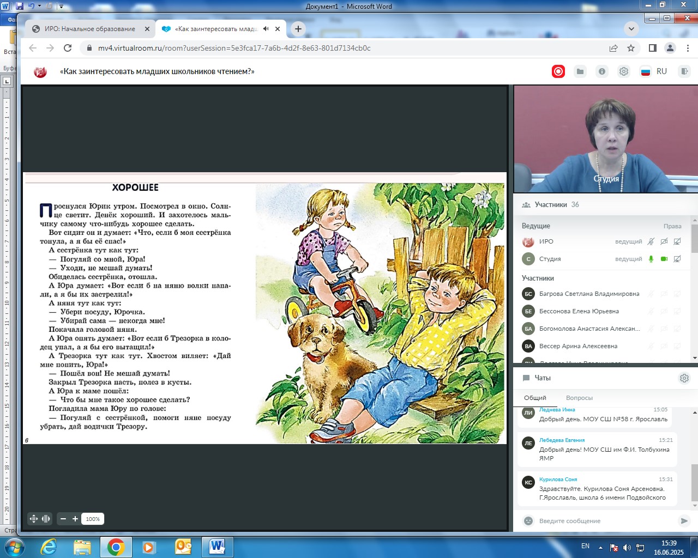The width and height of the screenshot is (698, 558).
Task: Toggle ИРО screen sharing permission
Action: [x=677, y=241]
